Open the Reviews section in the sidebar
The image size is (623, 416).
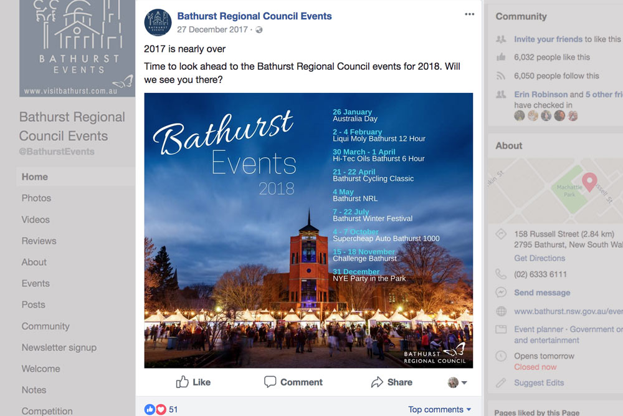pyautogui.click(x=39, y=241)
